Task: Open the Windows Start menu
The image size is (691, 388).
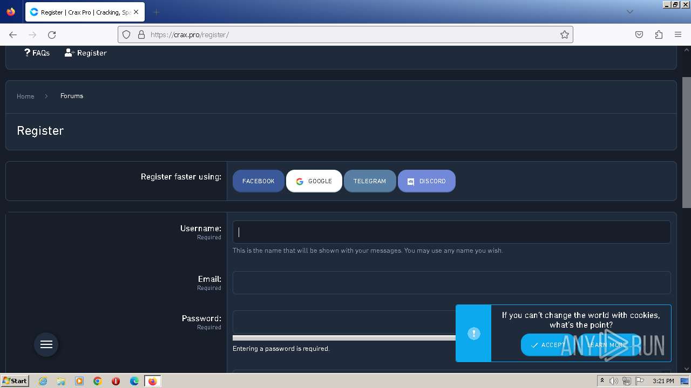Action: pyautogui.click(x=15, y=380)
